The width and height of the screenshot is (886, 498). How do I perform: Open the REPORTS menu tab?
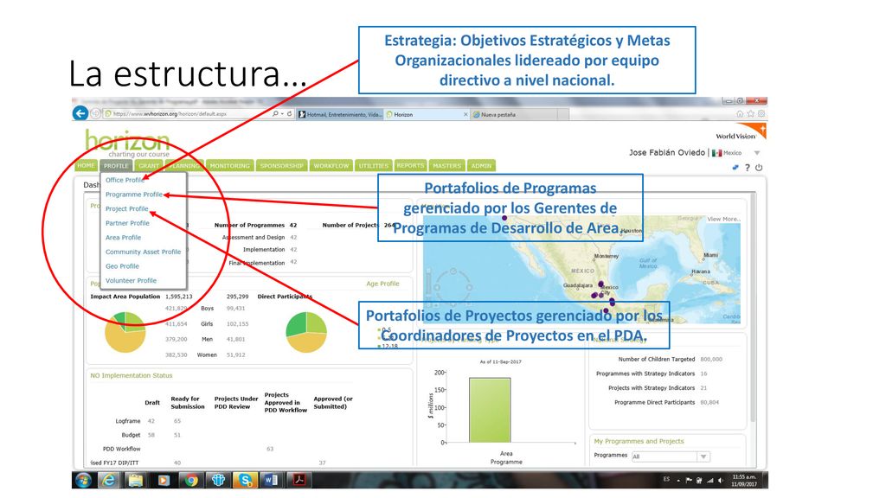pyautogui.click(x=410, y=165)
